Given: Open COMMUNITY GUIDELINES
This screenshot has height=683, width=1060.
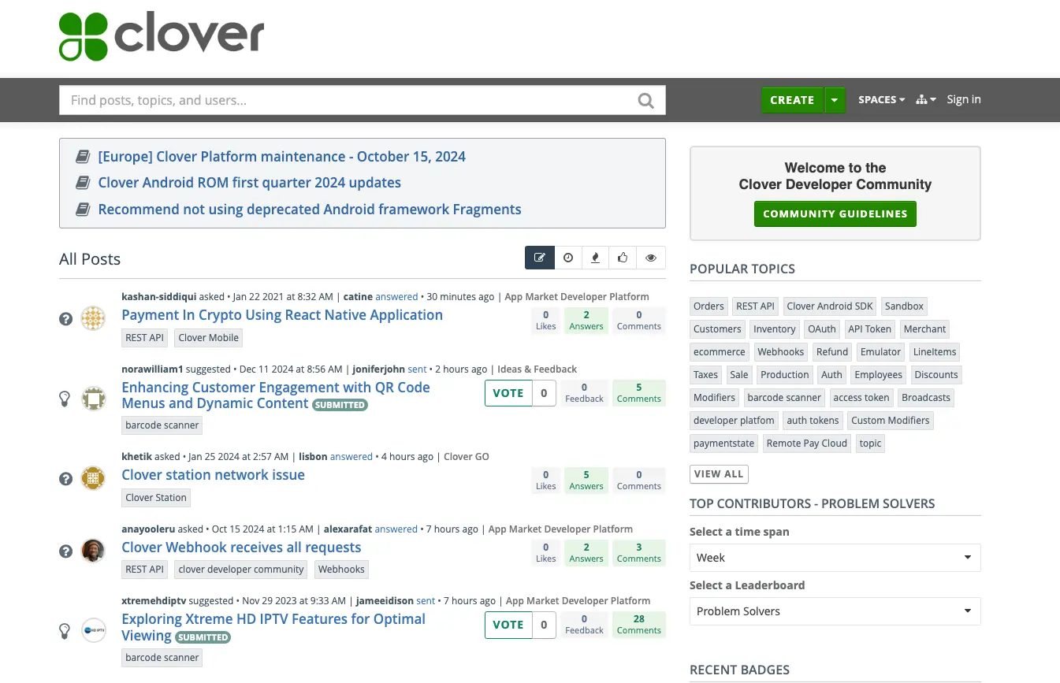Looking at the screenshot, I should [x=835, y=213].
